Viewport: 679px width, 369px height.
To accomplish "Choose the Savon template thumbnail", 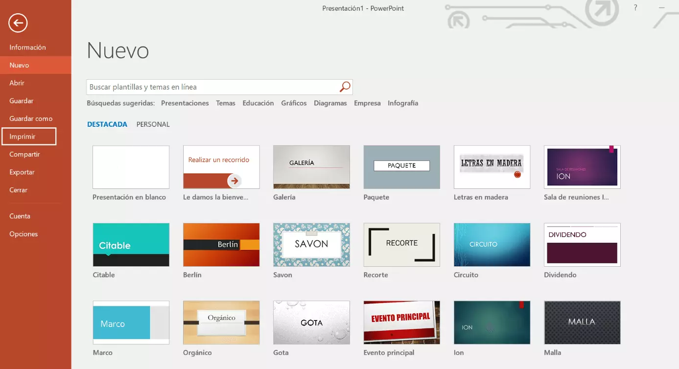I will [311, 245].
